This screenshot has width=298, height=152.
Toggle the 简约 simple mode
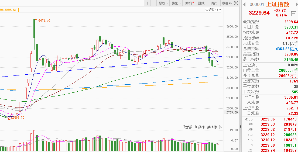click(214, 3)
